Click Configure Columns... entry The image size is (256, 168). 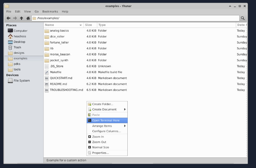106,131
